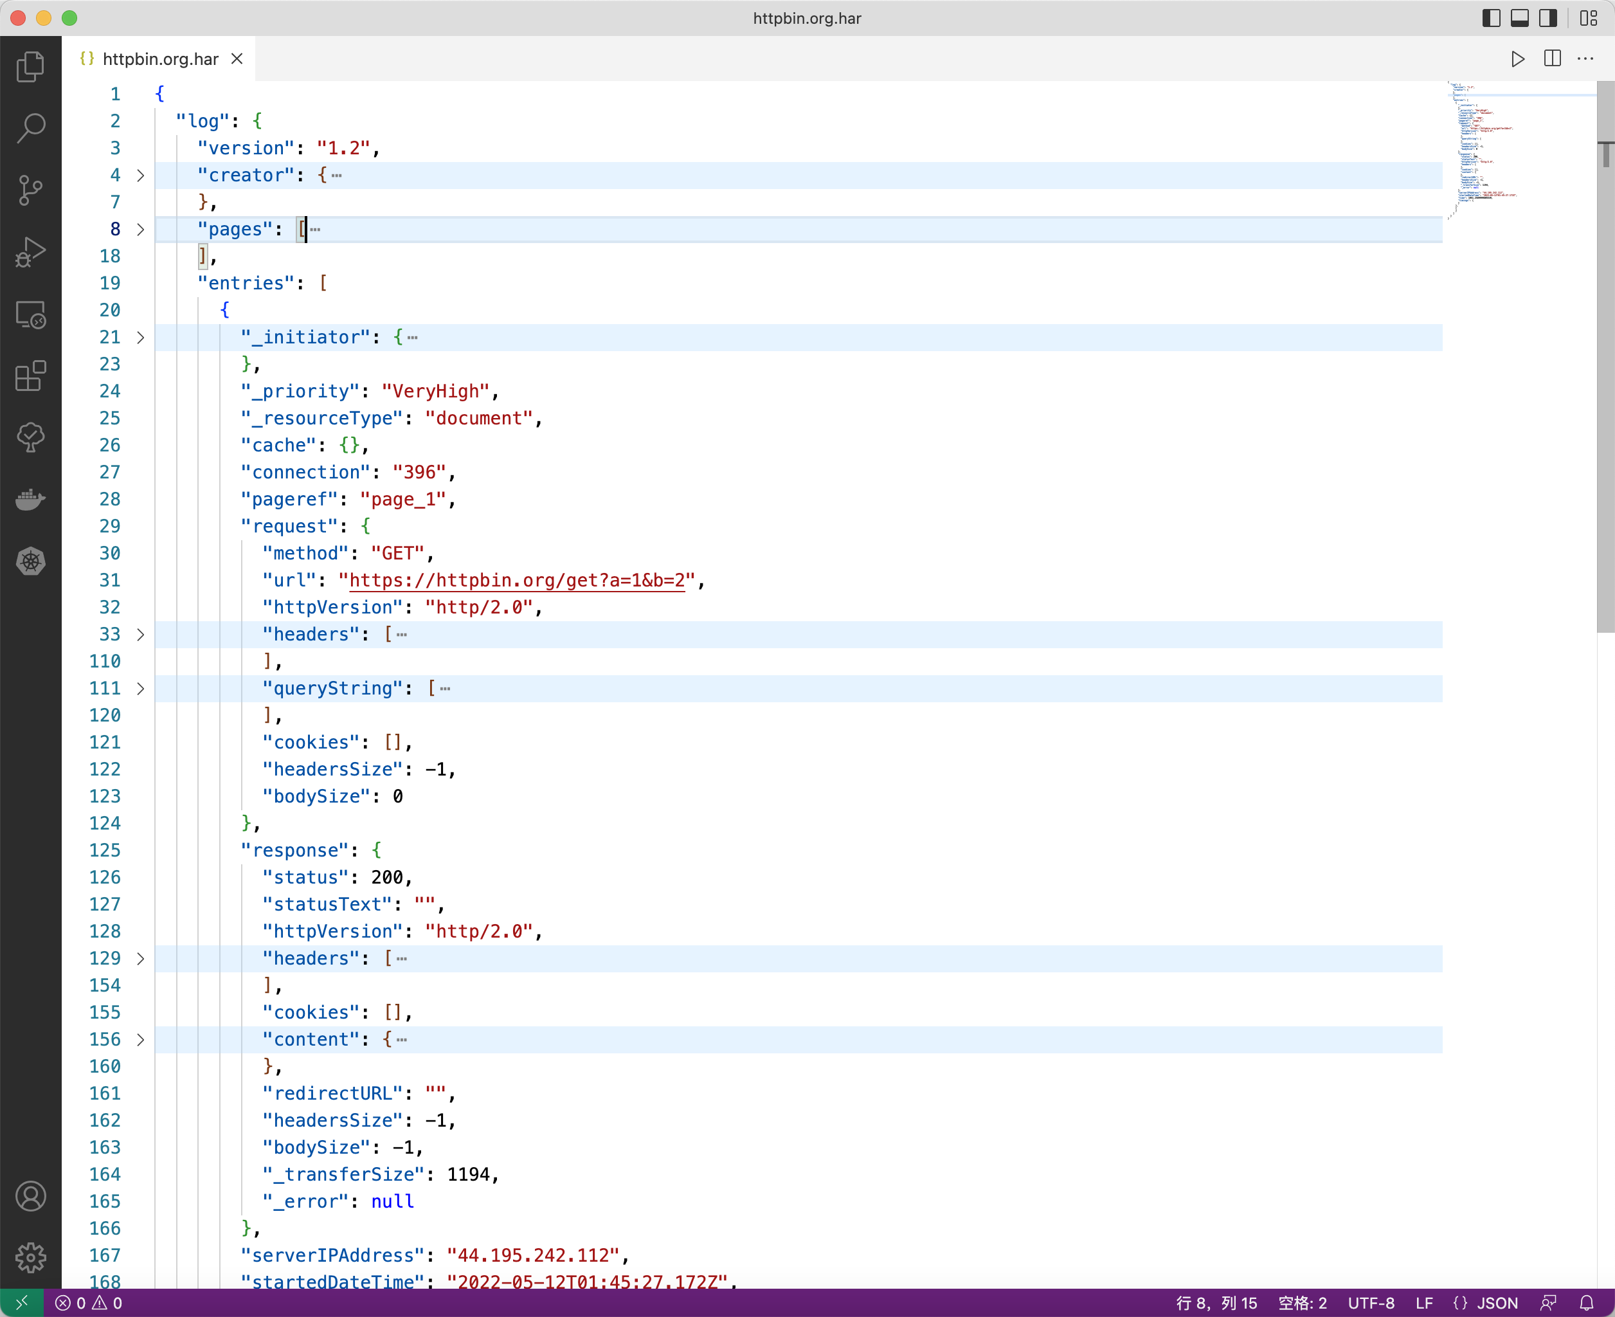Open the Kubernetes view icon
Image resolution: width=1615 pixels, height=1317 pixels.
tap(30, 561)
